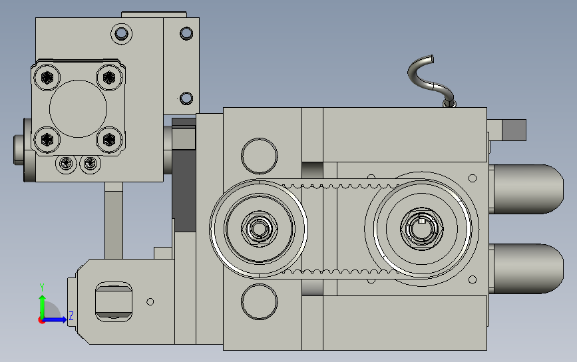Click the round hole below the left pulley

click(x=260, y=301)
